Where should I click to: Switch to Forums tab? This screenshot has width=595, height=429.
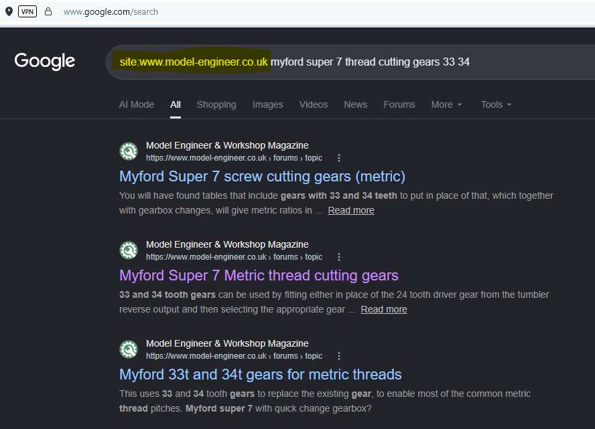[399, 104]
